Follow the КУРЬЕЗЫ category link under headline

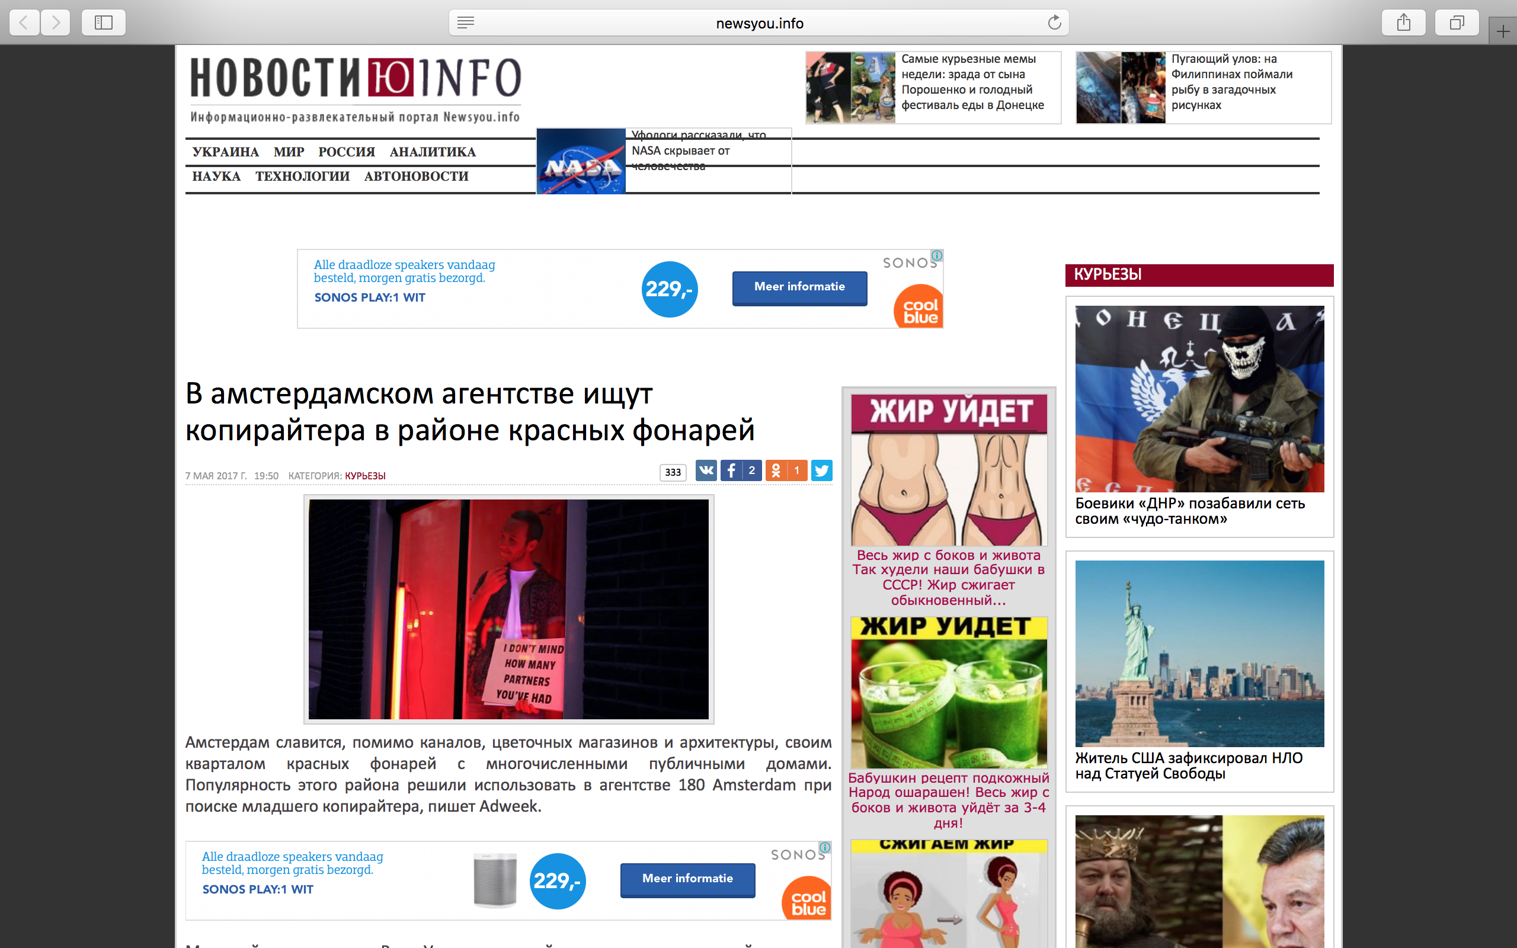click(x=365, y=476)
